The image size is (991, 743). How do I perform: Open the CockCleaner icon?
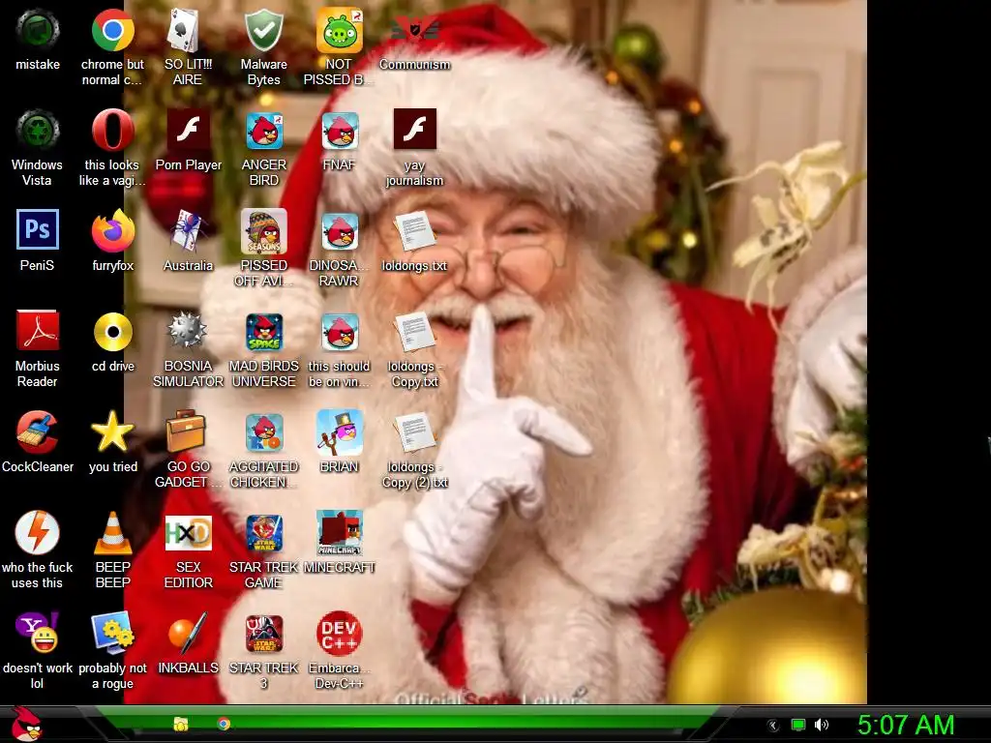[x=38, y=432]
